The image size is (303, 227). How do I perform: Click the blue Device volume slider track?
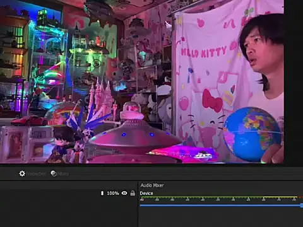click(x=220, y=206)
